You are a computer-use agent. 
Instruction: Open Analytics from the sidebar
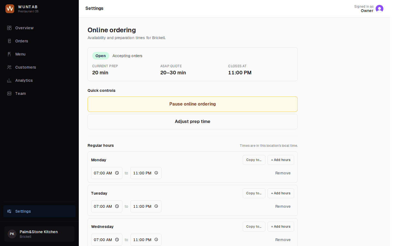(x=39, y=80)
